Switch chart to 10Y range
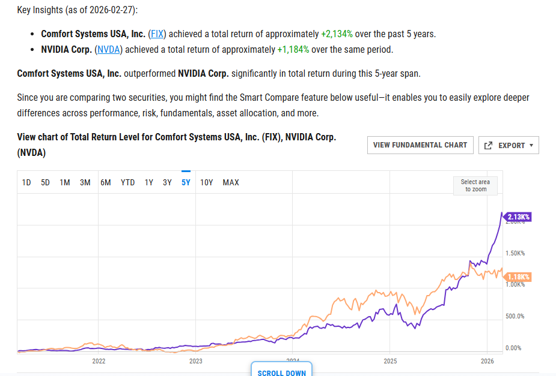 [206, 182]
